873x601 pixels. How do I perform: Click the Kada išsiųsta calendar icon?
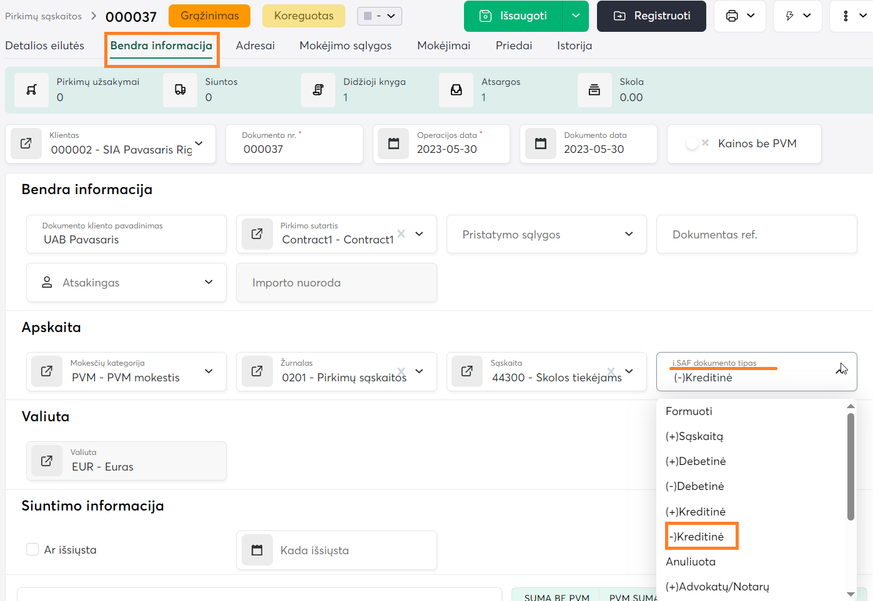point(257,550)
